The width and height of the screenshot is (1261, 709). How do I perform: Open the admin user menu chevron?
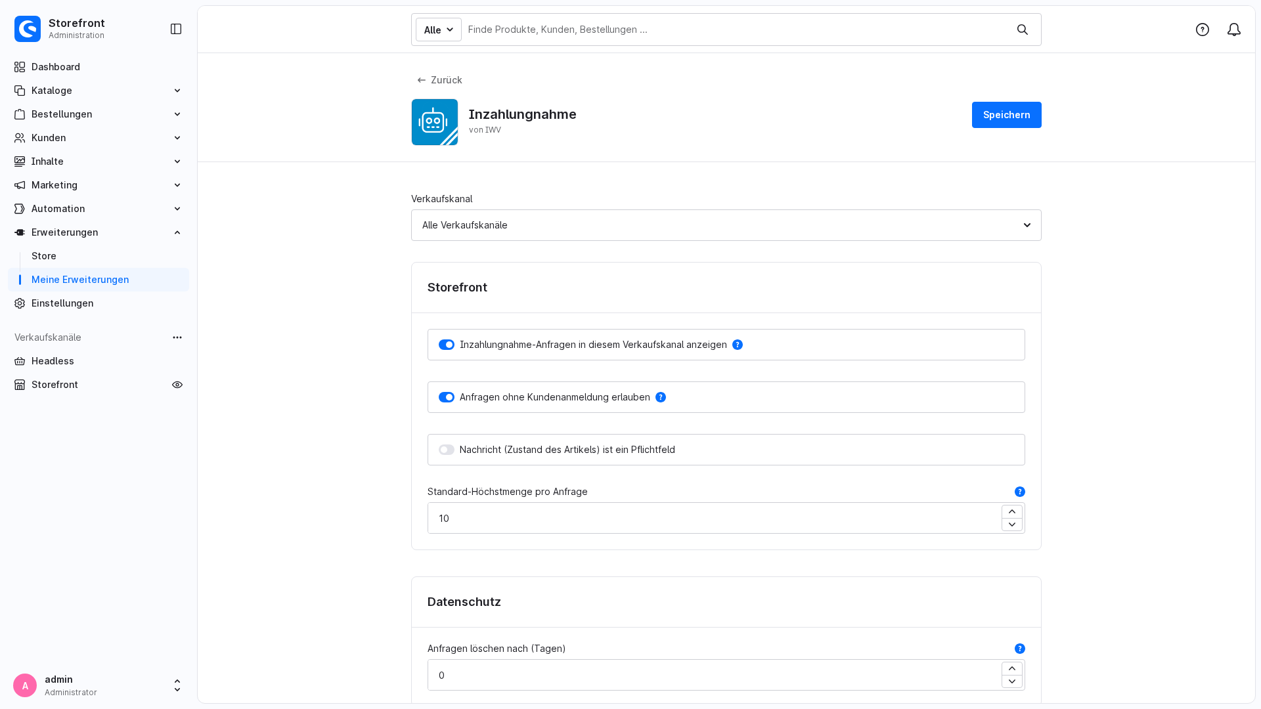tap(177, 685)
